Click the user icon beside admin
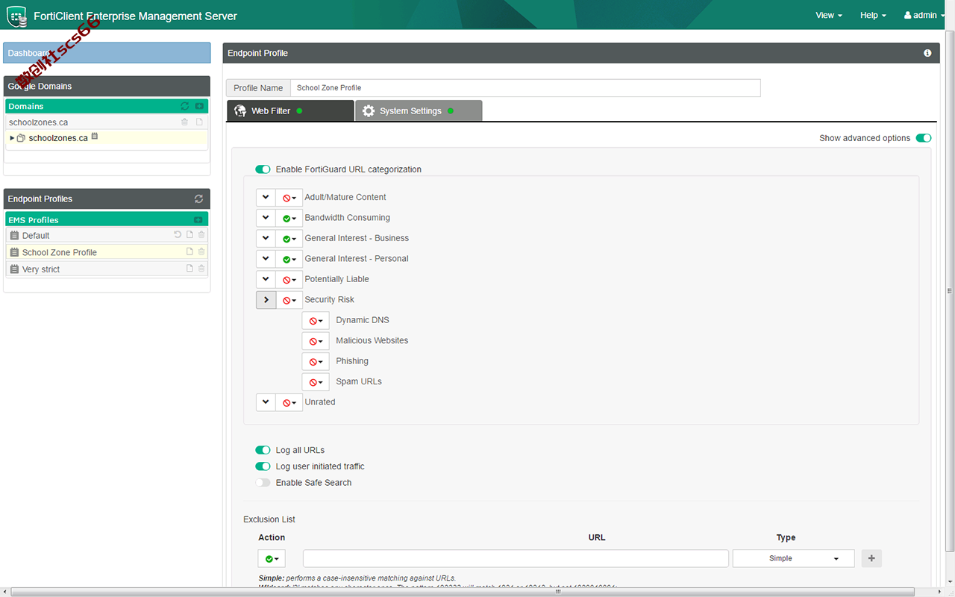 [x=908, y=15]
